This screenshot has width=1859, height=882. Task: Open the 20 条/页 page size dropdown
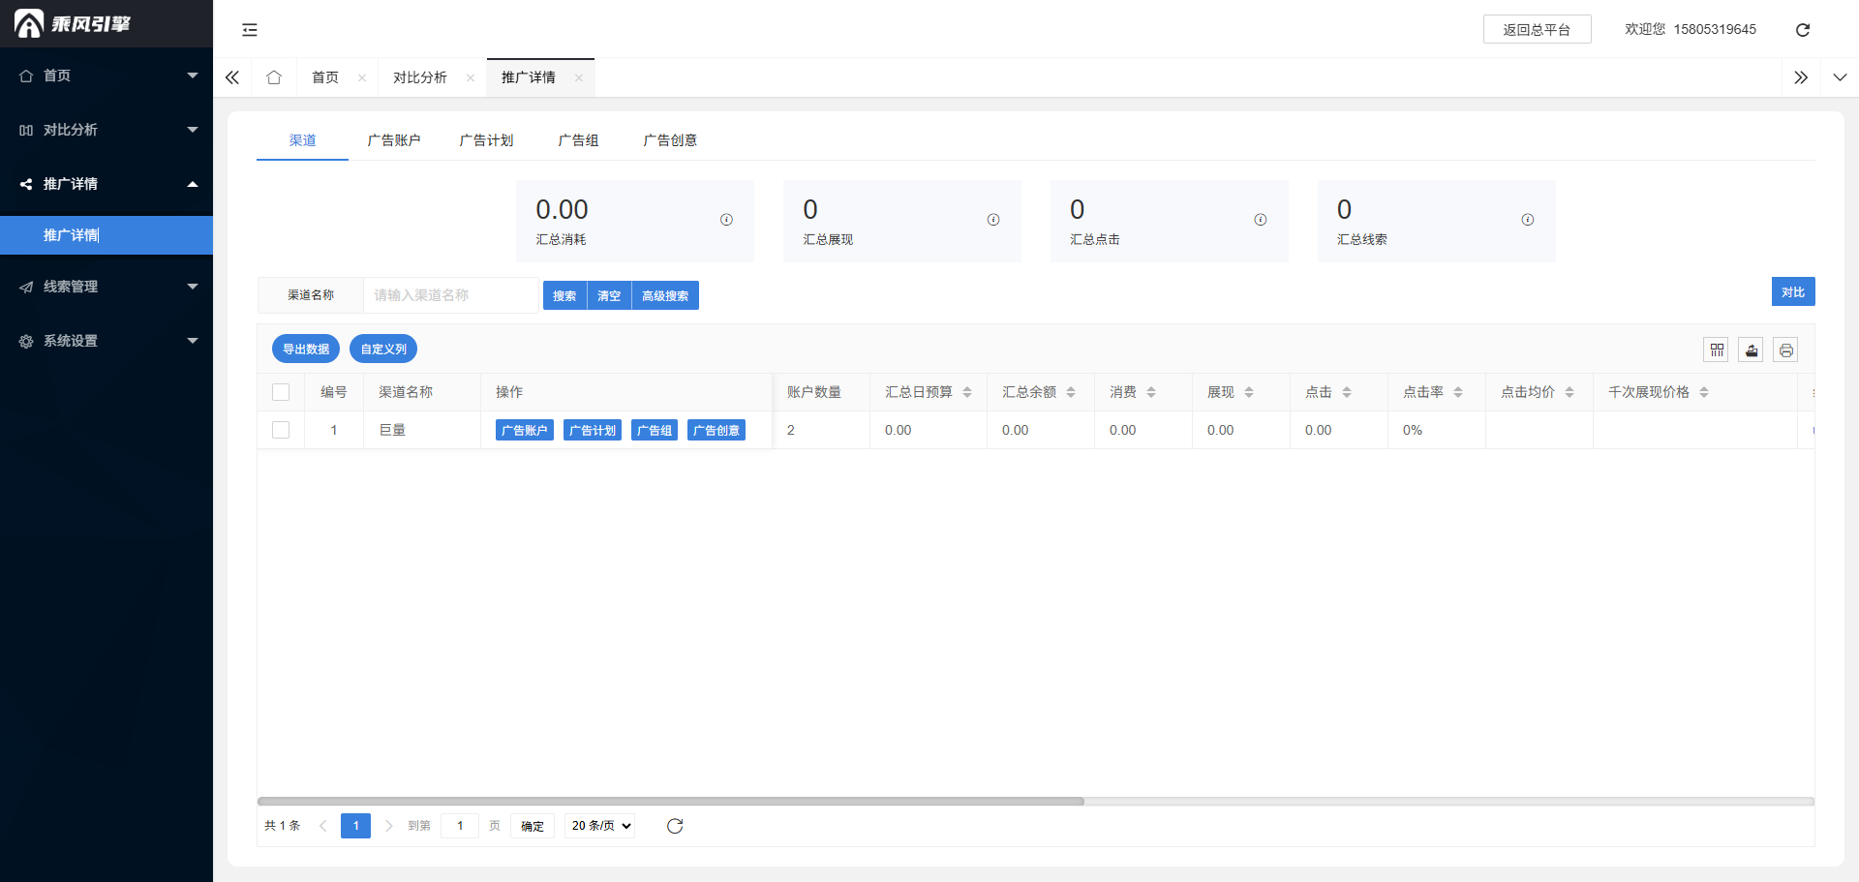[x=600, y=826]
